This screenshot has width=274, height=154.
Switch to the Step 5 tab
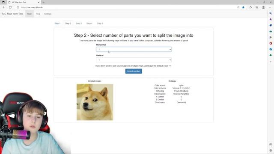[100, 24]
